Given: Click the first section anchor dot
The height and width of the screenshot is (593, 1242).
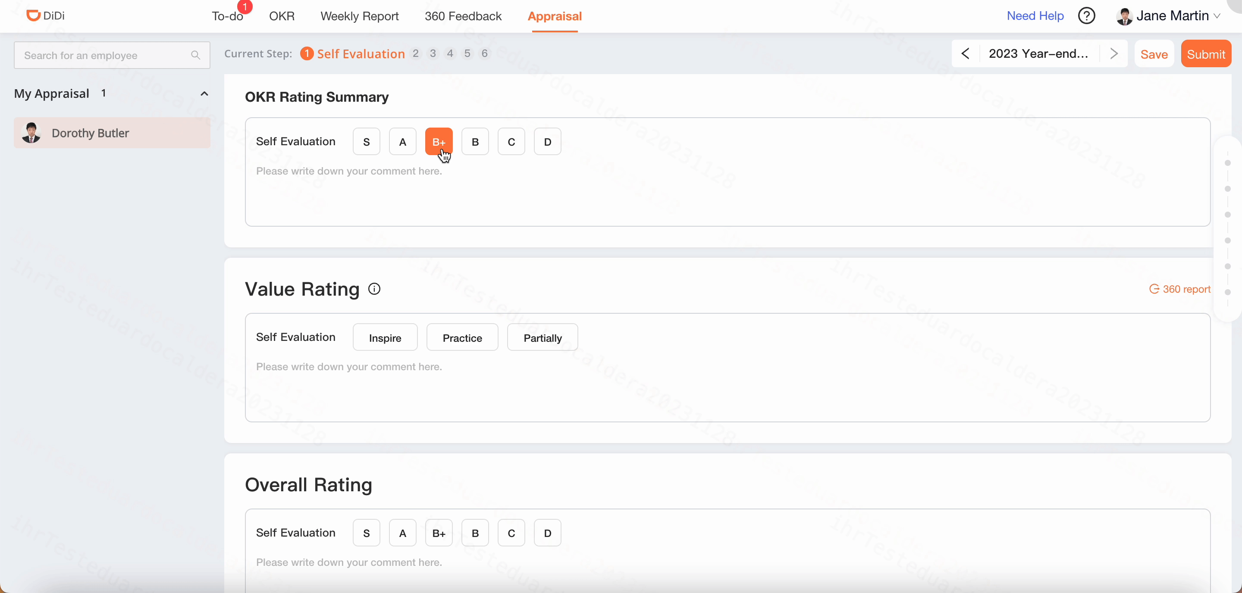Looking at the screenshot, I should pos(1227,163).
